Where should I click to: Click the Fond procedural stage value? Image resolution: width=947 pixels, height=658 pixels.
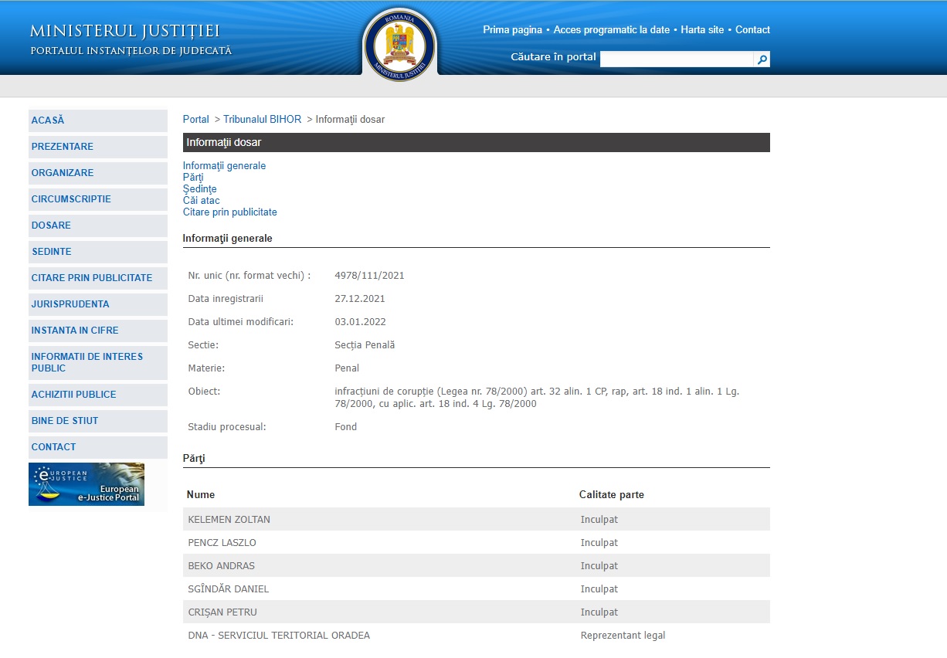click(x=346, y=427)
